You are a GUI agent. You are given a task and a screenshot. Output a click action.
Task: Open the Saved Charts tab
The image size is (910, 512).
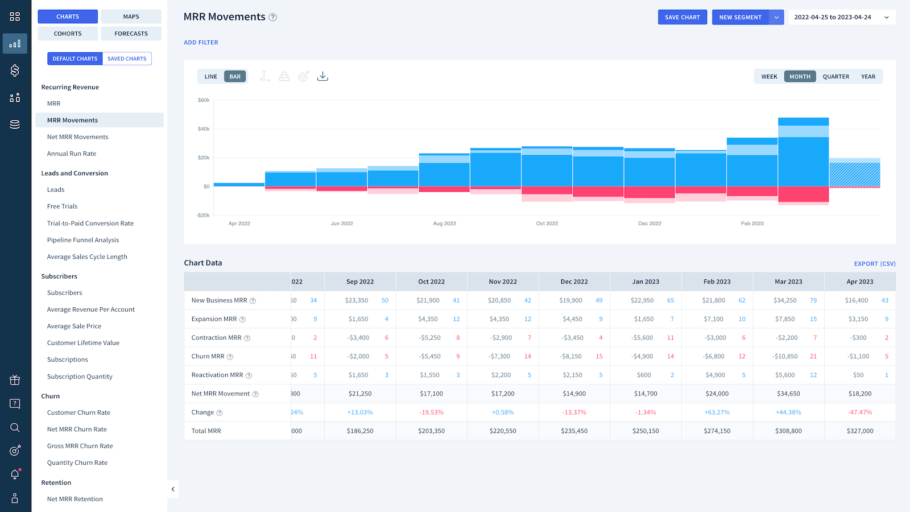(x=127, y=59)
